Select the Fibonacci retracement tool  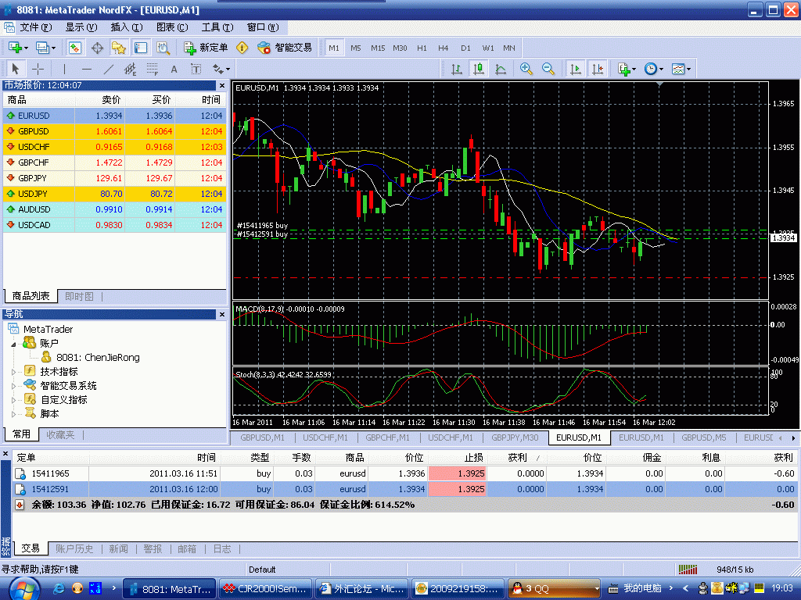point(153,69)
